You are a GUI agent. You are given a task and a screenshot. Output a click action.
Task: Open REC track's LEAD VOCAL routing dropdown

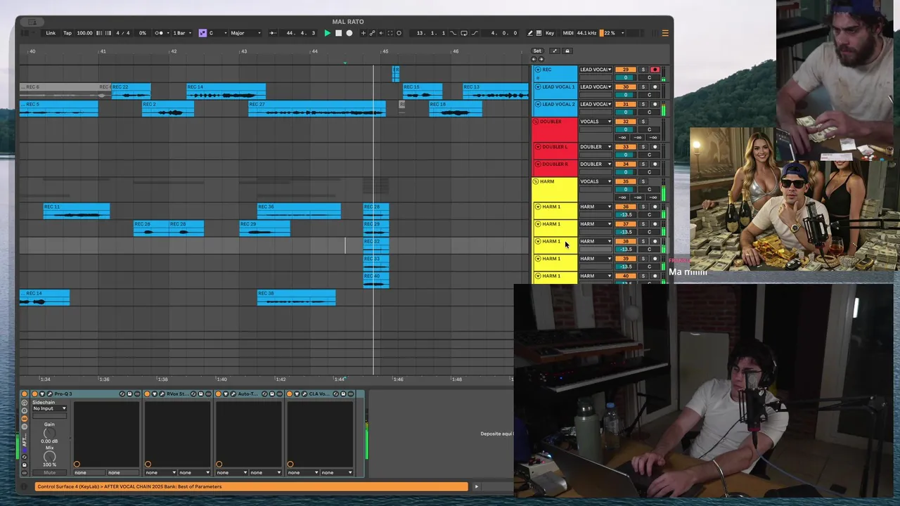click(596, 70)
